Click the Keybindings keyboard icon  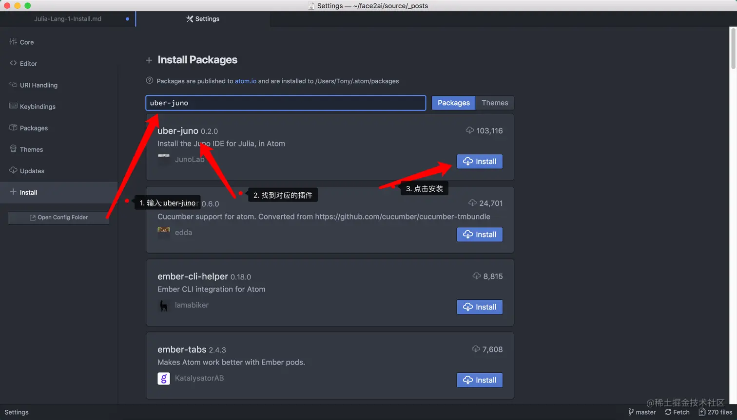(13, 106)
